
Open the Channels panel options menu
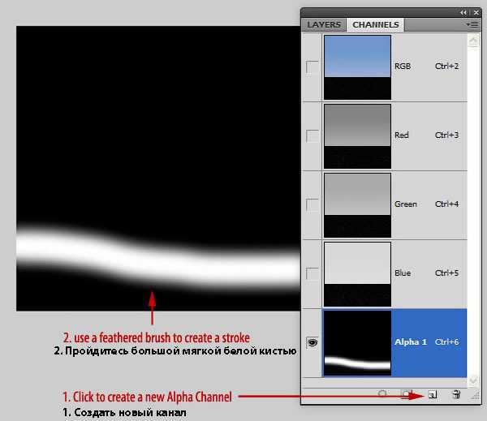pos(472,24)
